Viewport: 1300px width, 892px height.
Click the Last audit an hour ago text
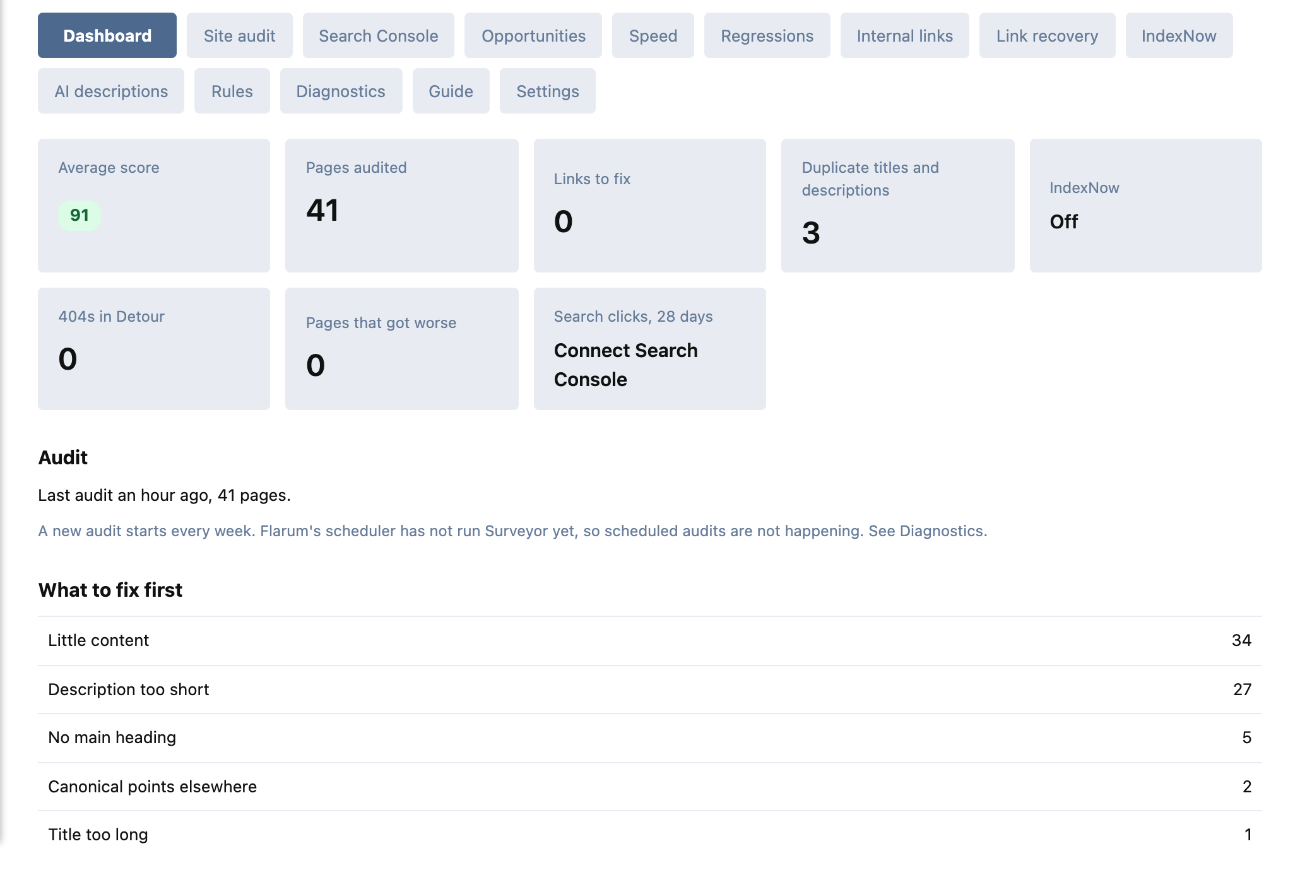pyautogui.click(x=164, y=495)
